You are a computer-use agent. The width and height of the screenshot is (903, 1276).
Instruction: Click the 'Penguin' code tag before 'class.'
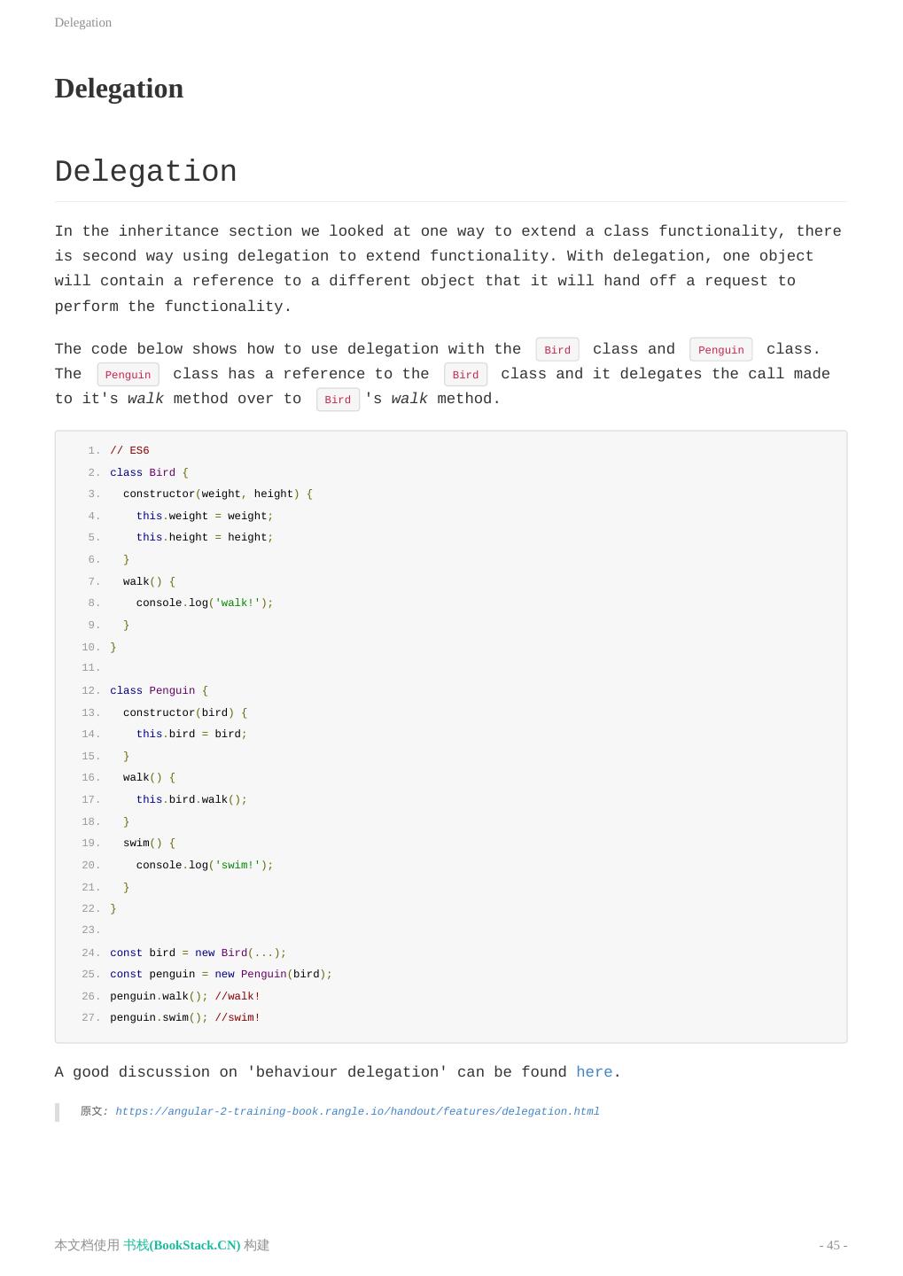(720, 350)
